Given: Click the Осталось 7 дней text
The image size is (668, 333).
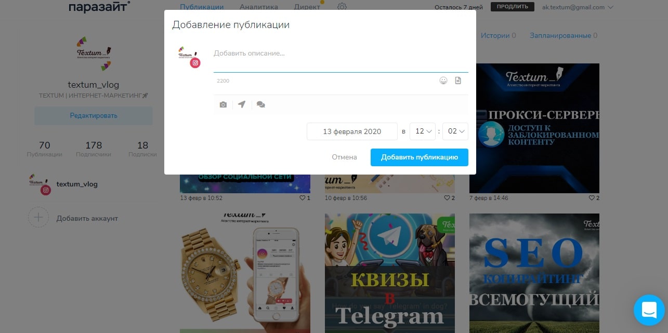Looking at the screenshot, I should point(458,7).
